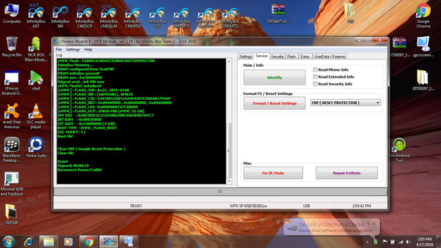Click the 'MTK SP 65|67|83|81|xx' status entry
This screenshot has height=248, width=441.
[x=248, y=206]
